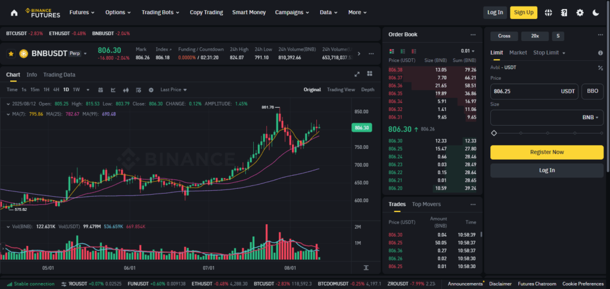610x289 pixels.
Task: Switch to the Trading Data tab
Action: coord(59,74)
